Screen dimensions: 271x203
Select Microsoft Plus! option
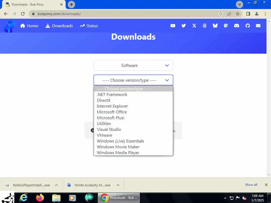tap(133, 118)
